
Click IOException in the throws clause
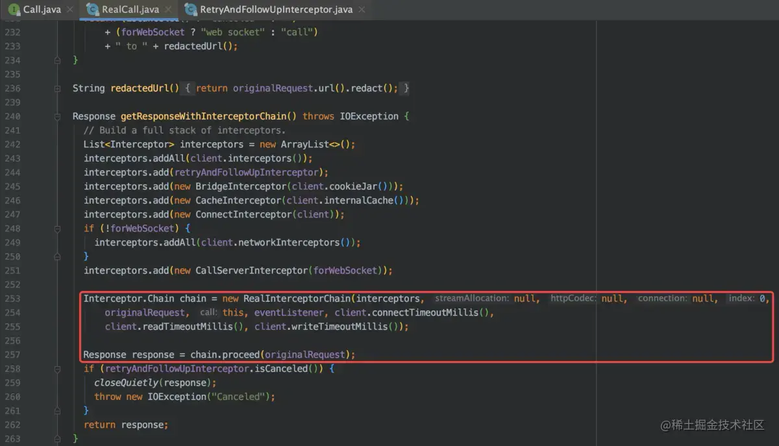click(367, 116)
